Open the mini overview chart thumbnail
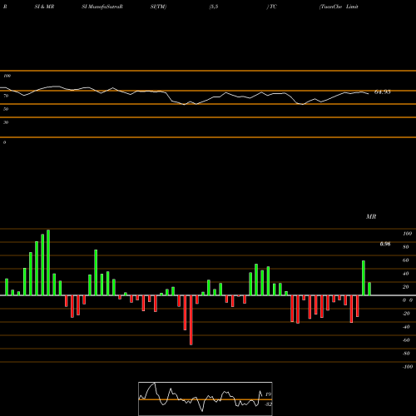Screen dimensions: 416x416 (x=206, y=399)
